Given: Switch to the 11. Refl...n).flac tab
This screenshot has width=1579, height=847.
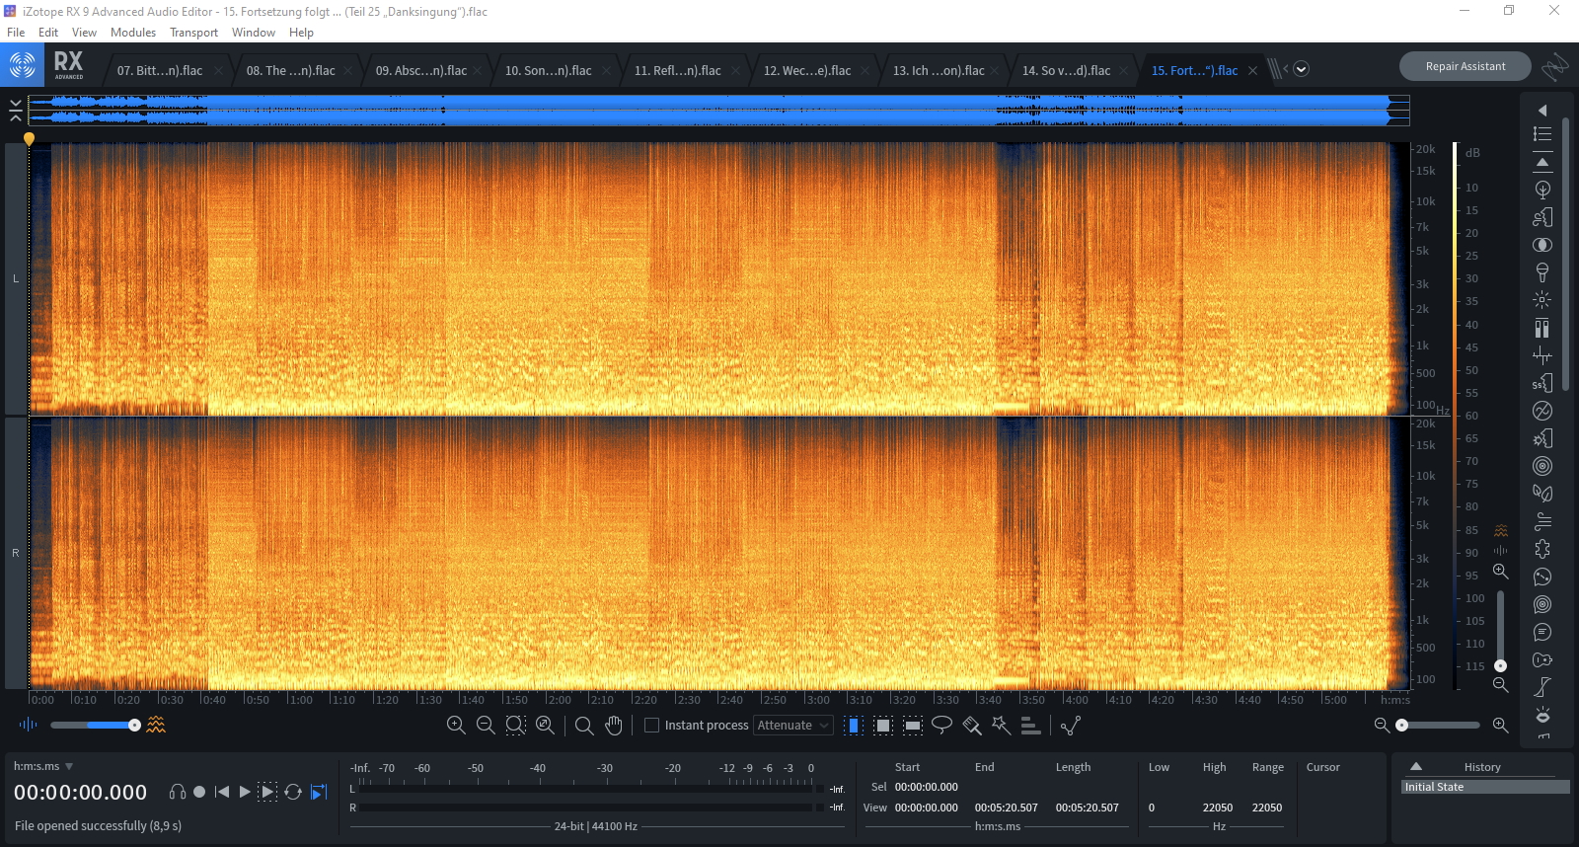Looking at the screenshot, I should [677, 71].
